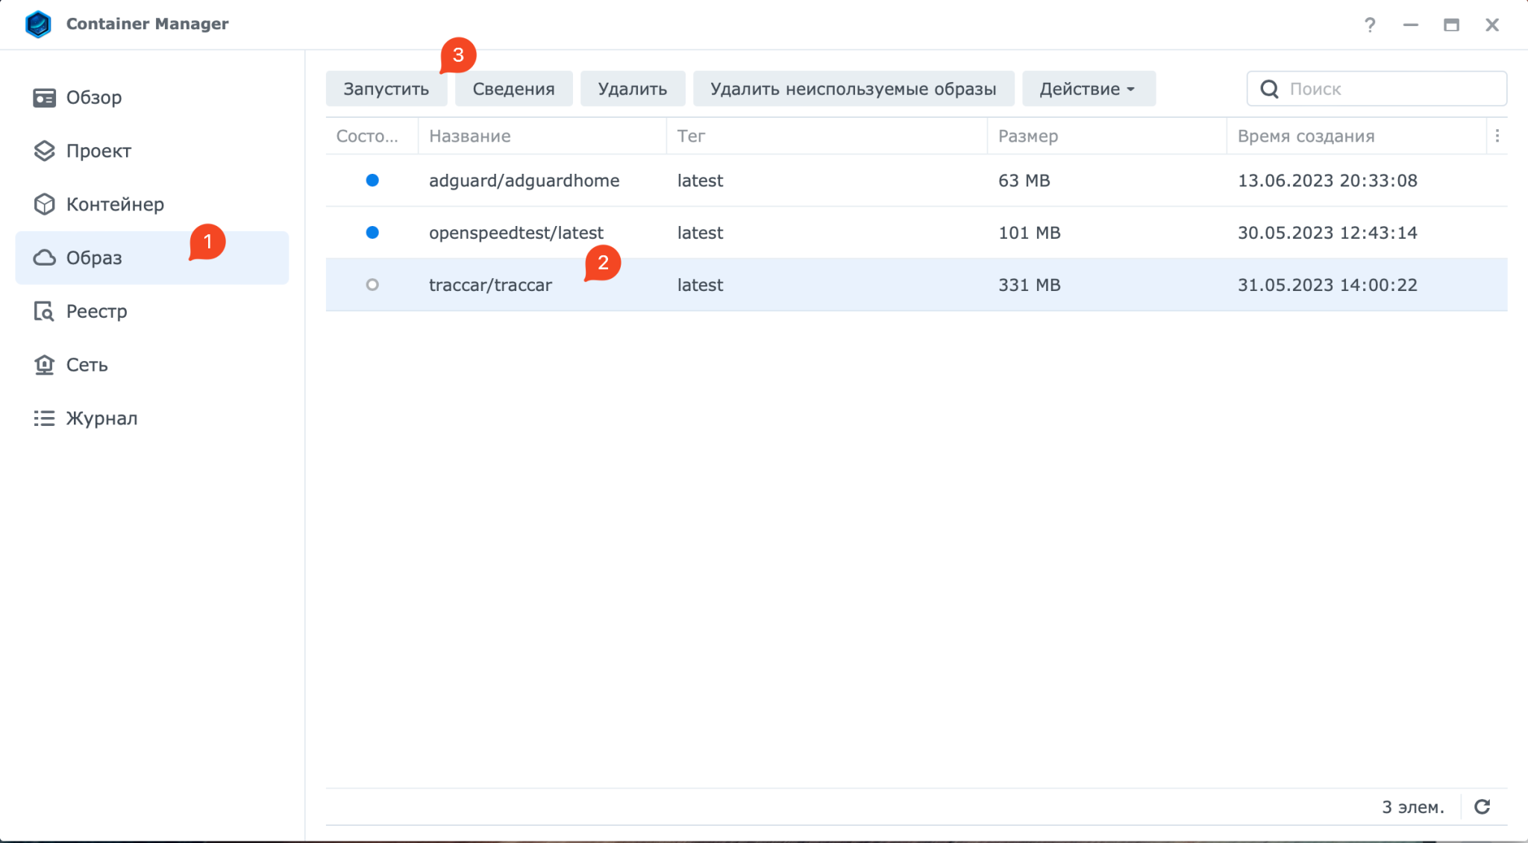Screen dimensions: 1528x843
Task: Click the Образ cloud icon
Action: tap(44, 257)
